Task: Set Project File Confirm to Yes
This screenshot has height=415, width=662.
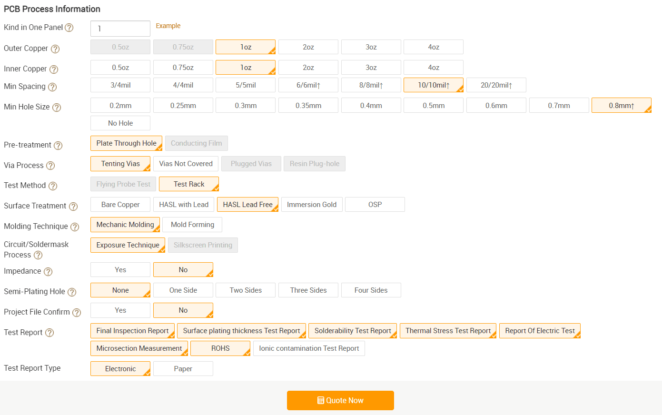Action: point(120,310)
